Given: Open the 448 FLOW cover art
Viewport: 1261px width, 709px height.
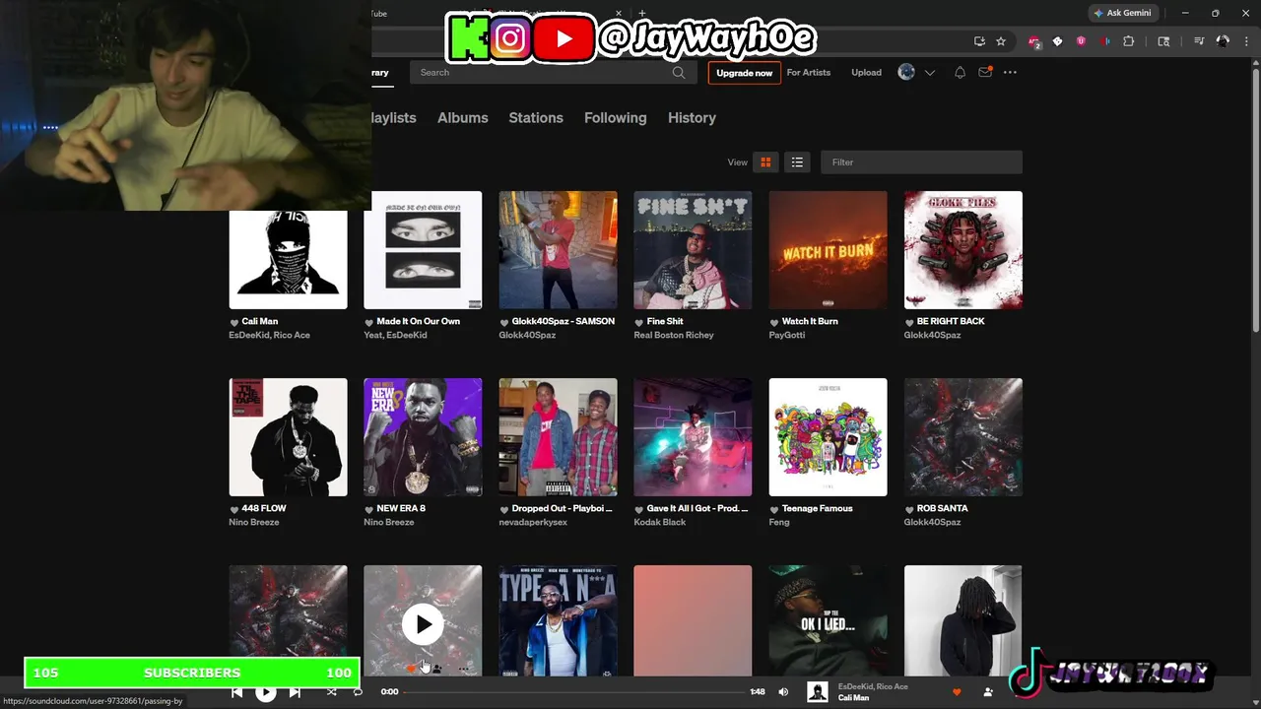Looking at the screenshot, I should pyautogui.click(x=288, y=437).
